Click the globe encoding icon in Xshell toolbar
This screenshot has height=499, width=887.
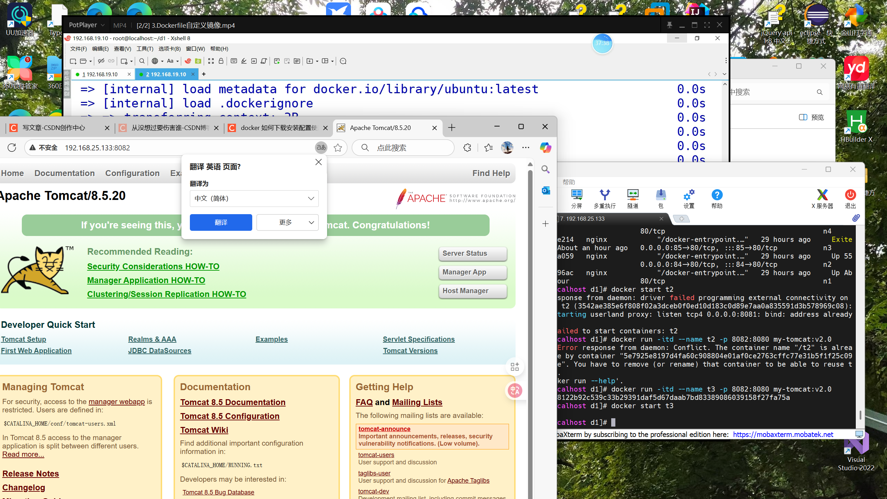point(155,61)
